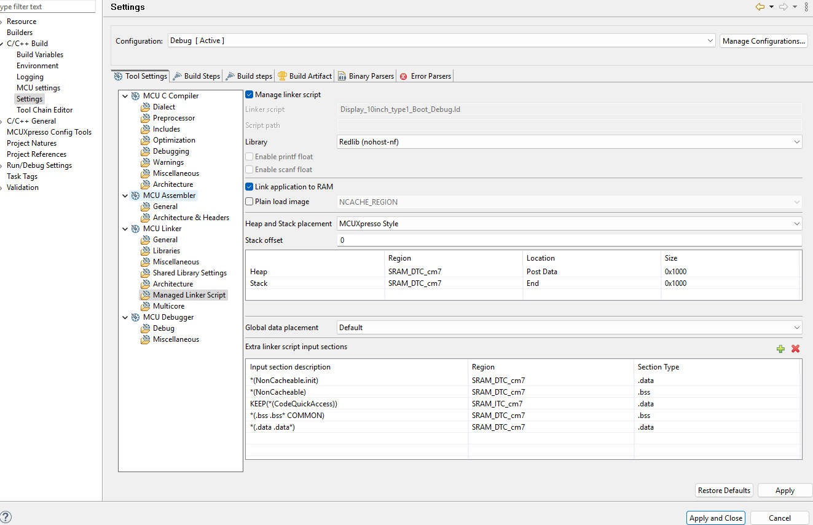Open help via the question mark icon
Image resolution: width=813 pixels, height=525 pixels.
(x=6, y=516)
